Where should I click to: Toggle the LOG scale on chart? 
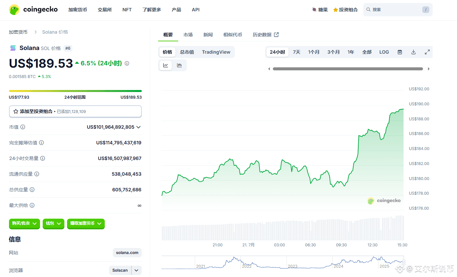tap(384, 52)
